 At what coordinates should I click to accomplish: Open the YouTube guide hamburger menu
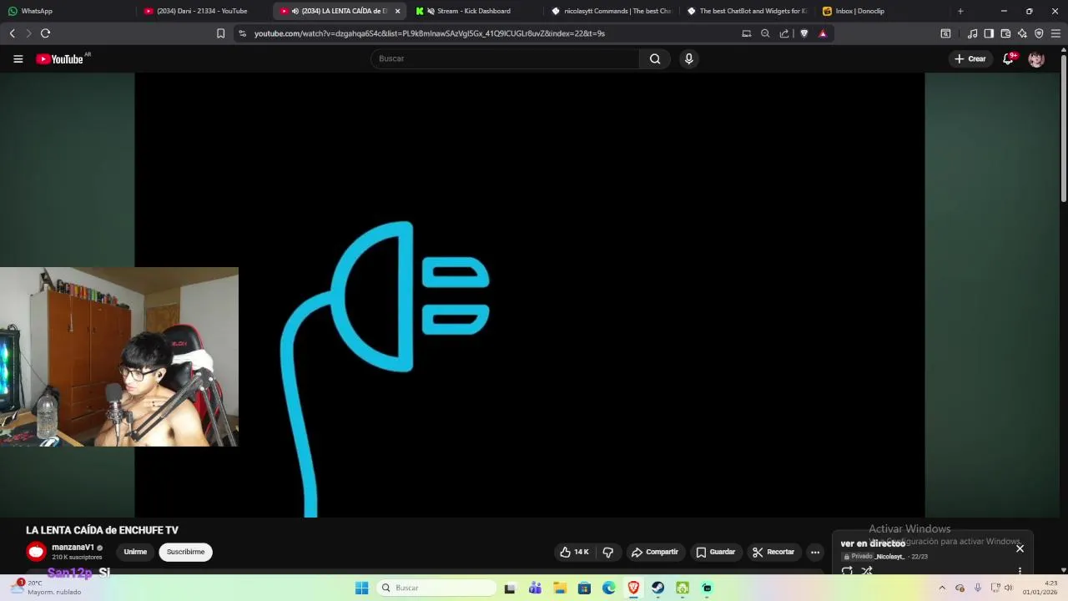pyautogui.click(x=18, y=58)
